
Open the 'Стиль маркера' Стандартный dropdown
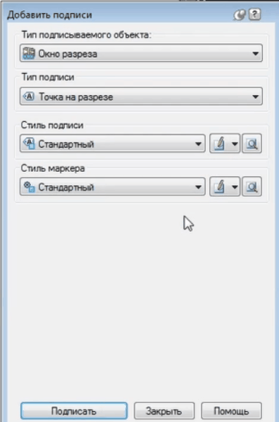113,187
